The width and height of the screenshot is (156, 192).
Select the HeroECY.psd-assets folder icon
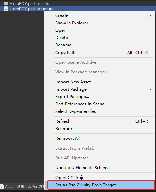point(6,3)
